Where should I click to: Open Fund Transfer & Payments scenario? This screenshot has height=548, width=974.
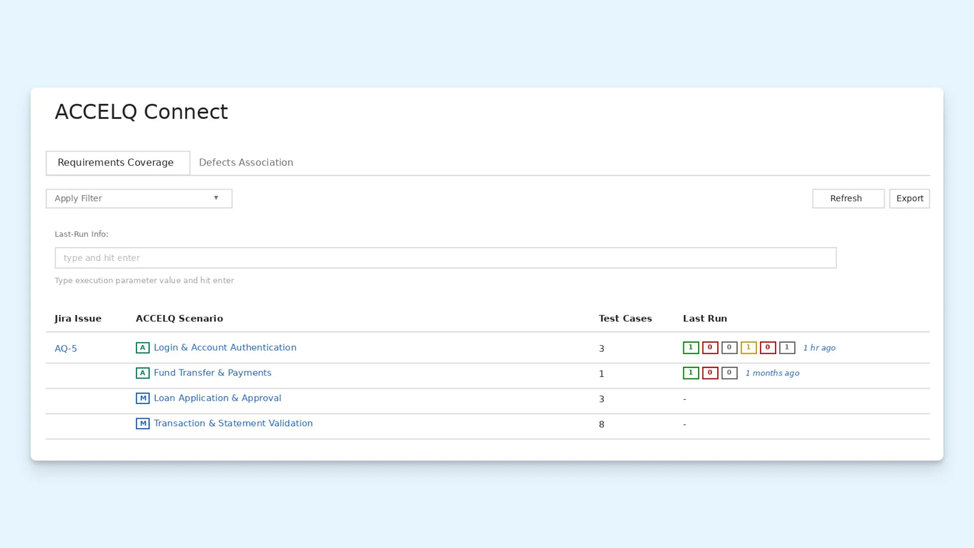point(213,373)
